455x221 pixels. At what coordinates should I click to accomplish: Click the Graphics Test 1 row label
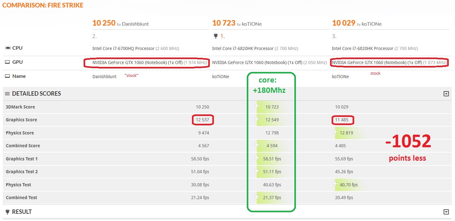tap(22, 159)
